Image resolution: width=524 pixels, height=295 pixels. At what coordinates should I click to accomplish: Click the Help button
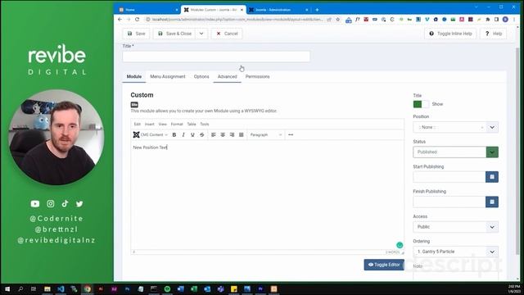coord(494,34)
